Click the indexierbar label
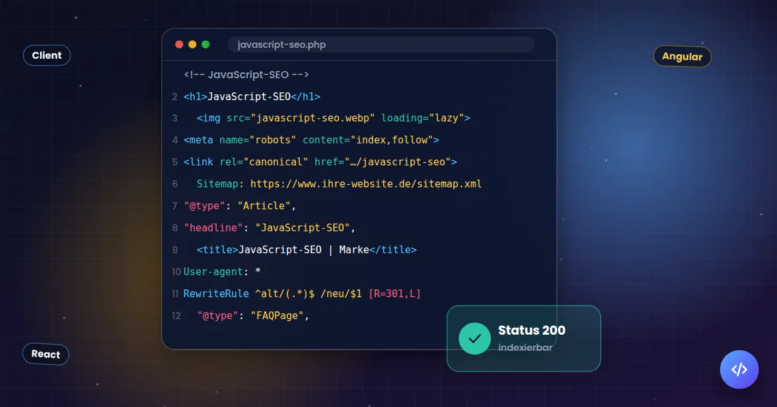The height and width of the screenshot is (407, 777). [525, 348]
